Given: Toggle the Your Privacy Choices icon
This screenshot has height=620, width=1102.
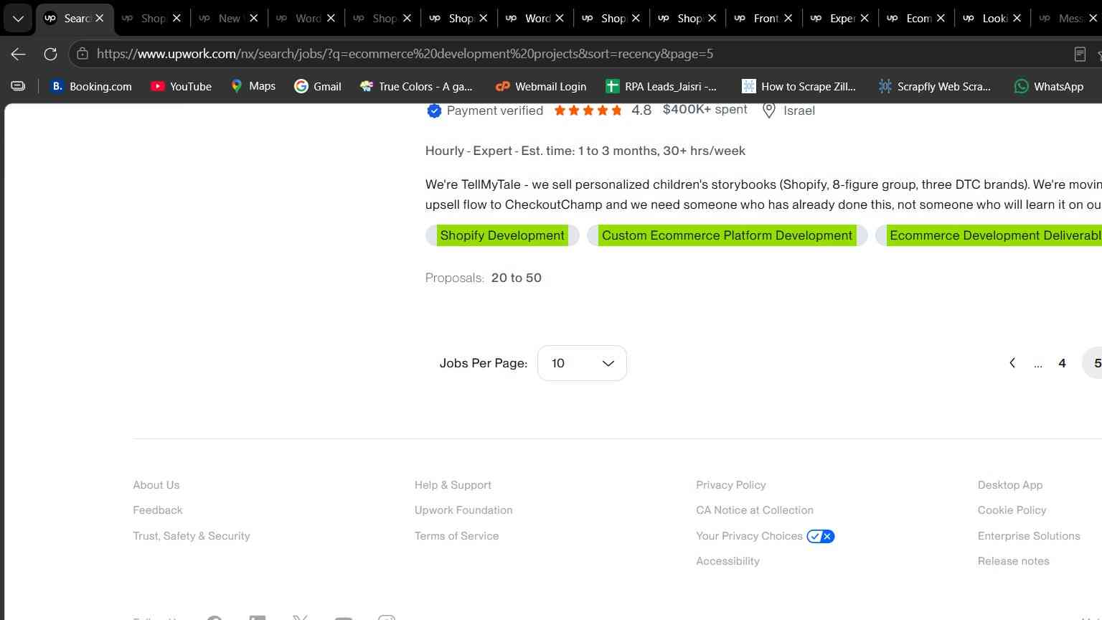Looking at the screenshot, I should [820, 536].
